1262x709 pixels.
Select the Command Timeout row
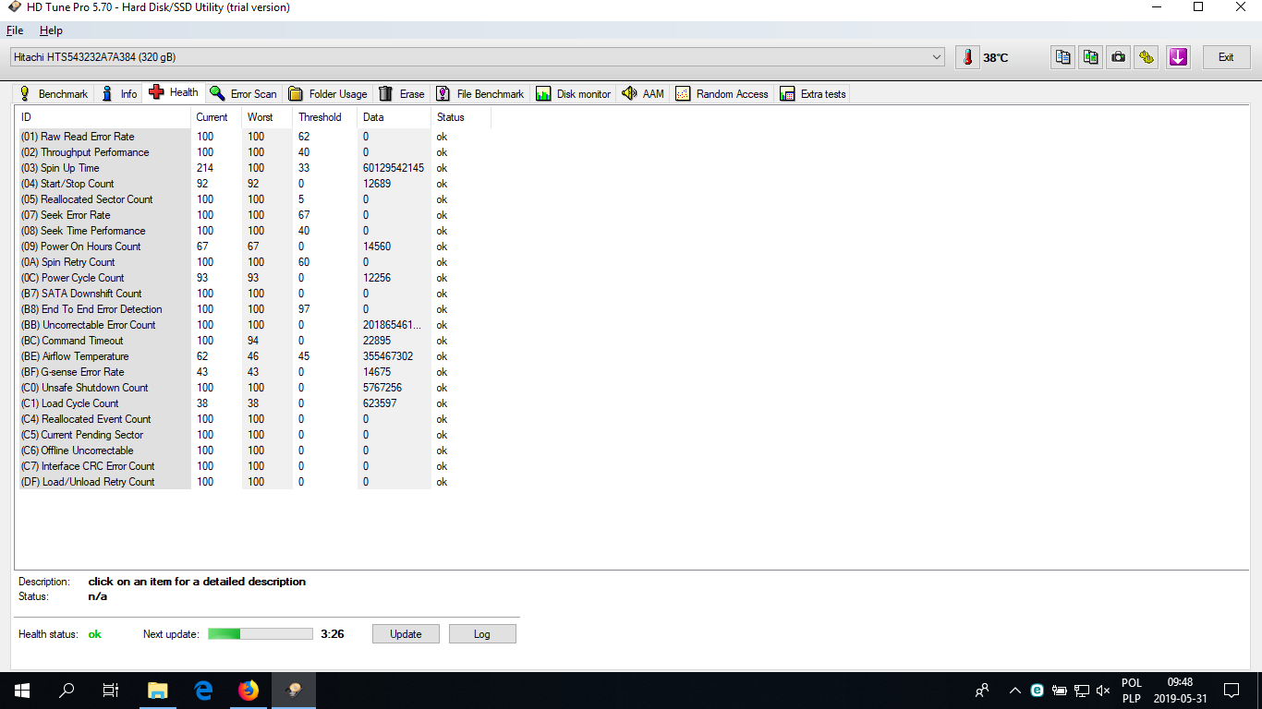coord(254,341)
